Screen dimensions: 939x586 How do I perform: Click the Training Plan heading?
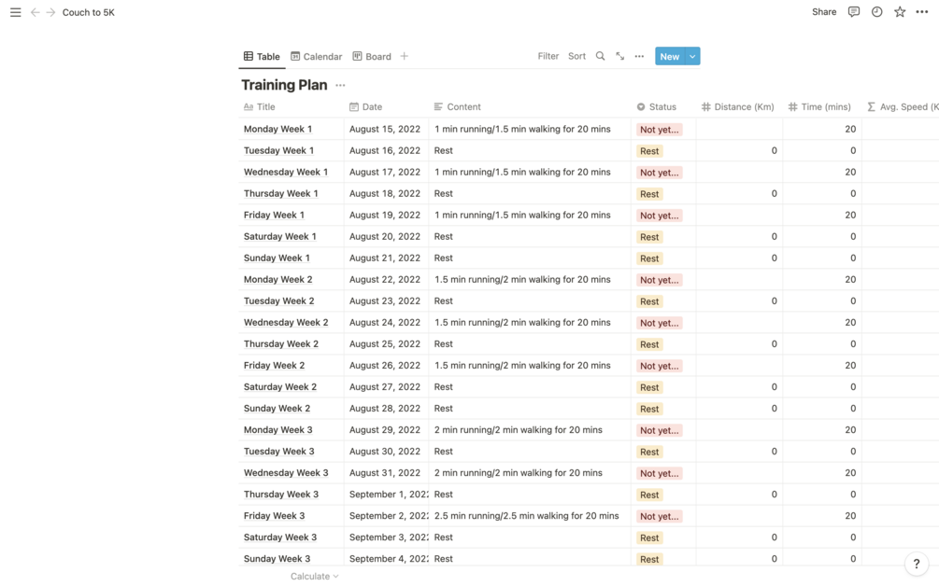tap(284, 85)
